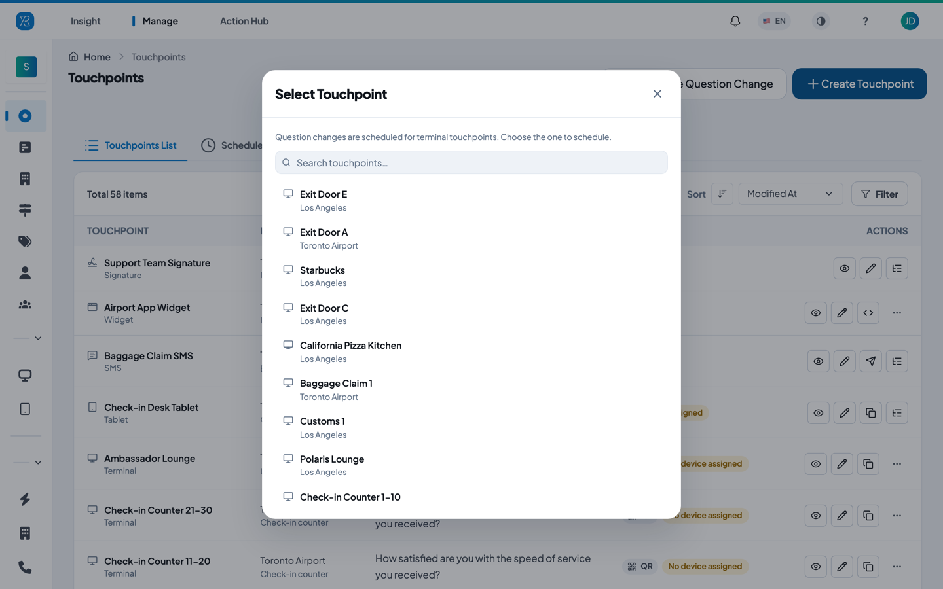943x589 pixels.
Task: Pick Exit Door C touchpoint
Action: pos(471,314)
